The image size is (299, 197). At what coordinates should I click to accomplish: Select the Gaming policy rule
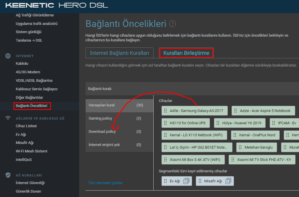119,118
